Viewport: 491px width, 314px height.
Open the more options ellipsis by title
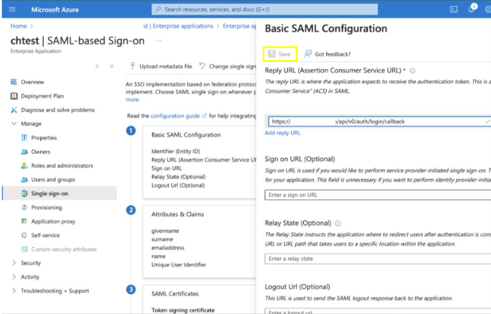click(x=159, y=41)
